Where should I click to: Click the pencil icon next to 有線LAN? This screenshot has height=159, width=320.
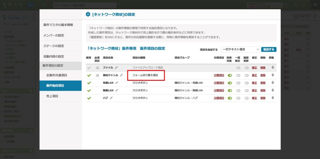click(x=117, y=83)
